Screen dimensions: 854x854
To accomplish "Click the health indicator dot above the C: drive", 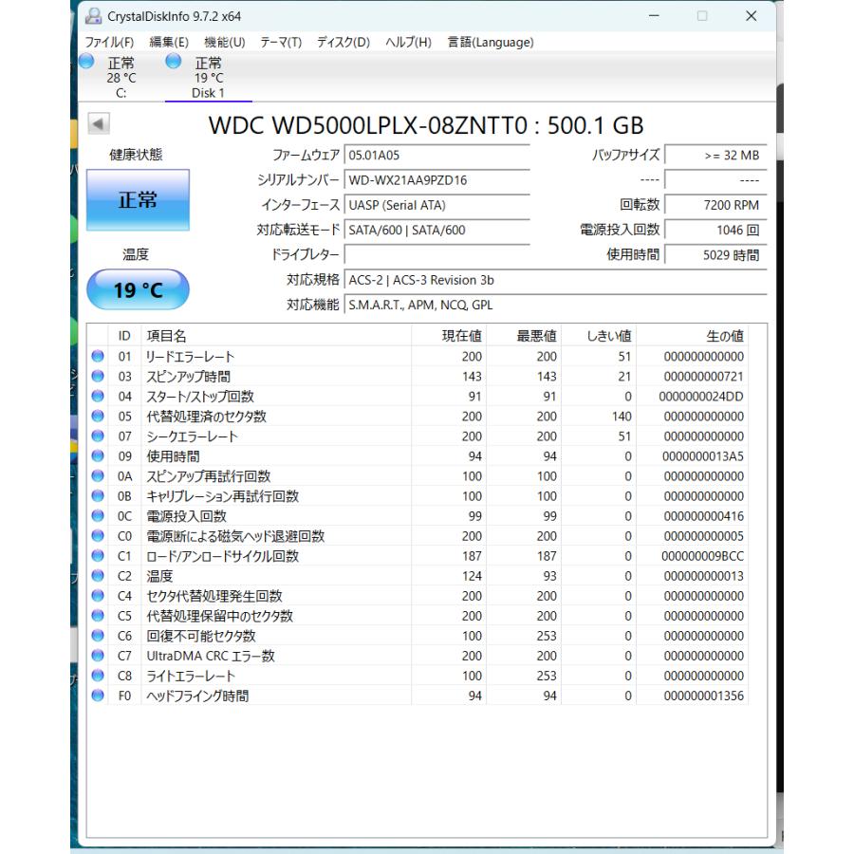I will (x=86, y=63).
